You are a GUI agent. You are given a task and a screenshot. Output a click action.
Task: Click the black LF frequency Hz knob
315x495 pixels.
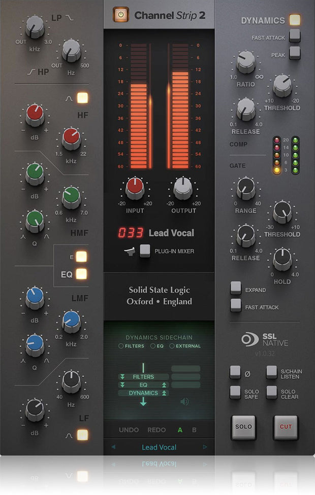point(71,381)
